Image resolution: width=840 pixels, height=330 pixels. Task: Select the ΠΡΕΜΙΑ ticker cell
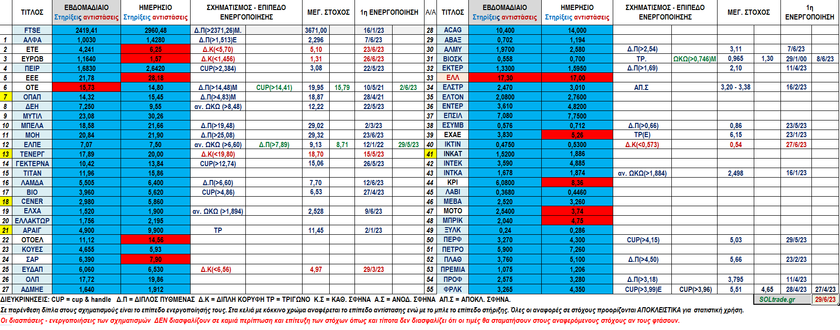[453, 270]
